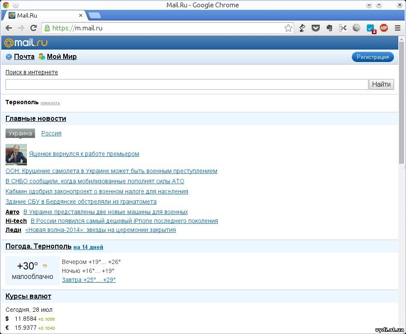Open the grey globe extension
The width and height of the screenshot is (406, 334).
(356, 28)
